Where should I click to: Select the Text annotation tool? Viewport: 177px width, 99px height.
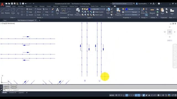pos(57,11)
